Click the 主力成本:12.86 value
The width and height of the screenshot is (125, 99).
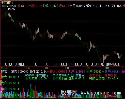click(36, 78)
